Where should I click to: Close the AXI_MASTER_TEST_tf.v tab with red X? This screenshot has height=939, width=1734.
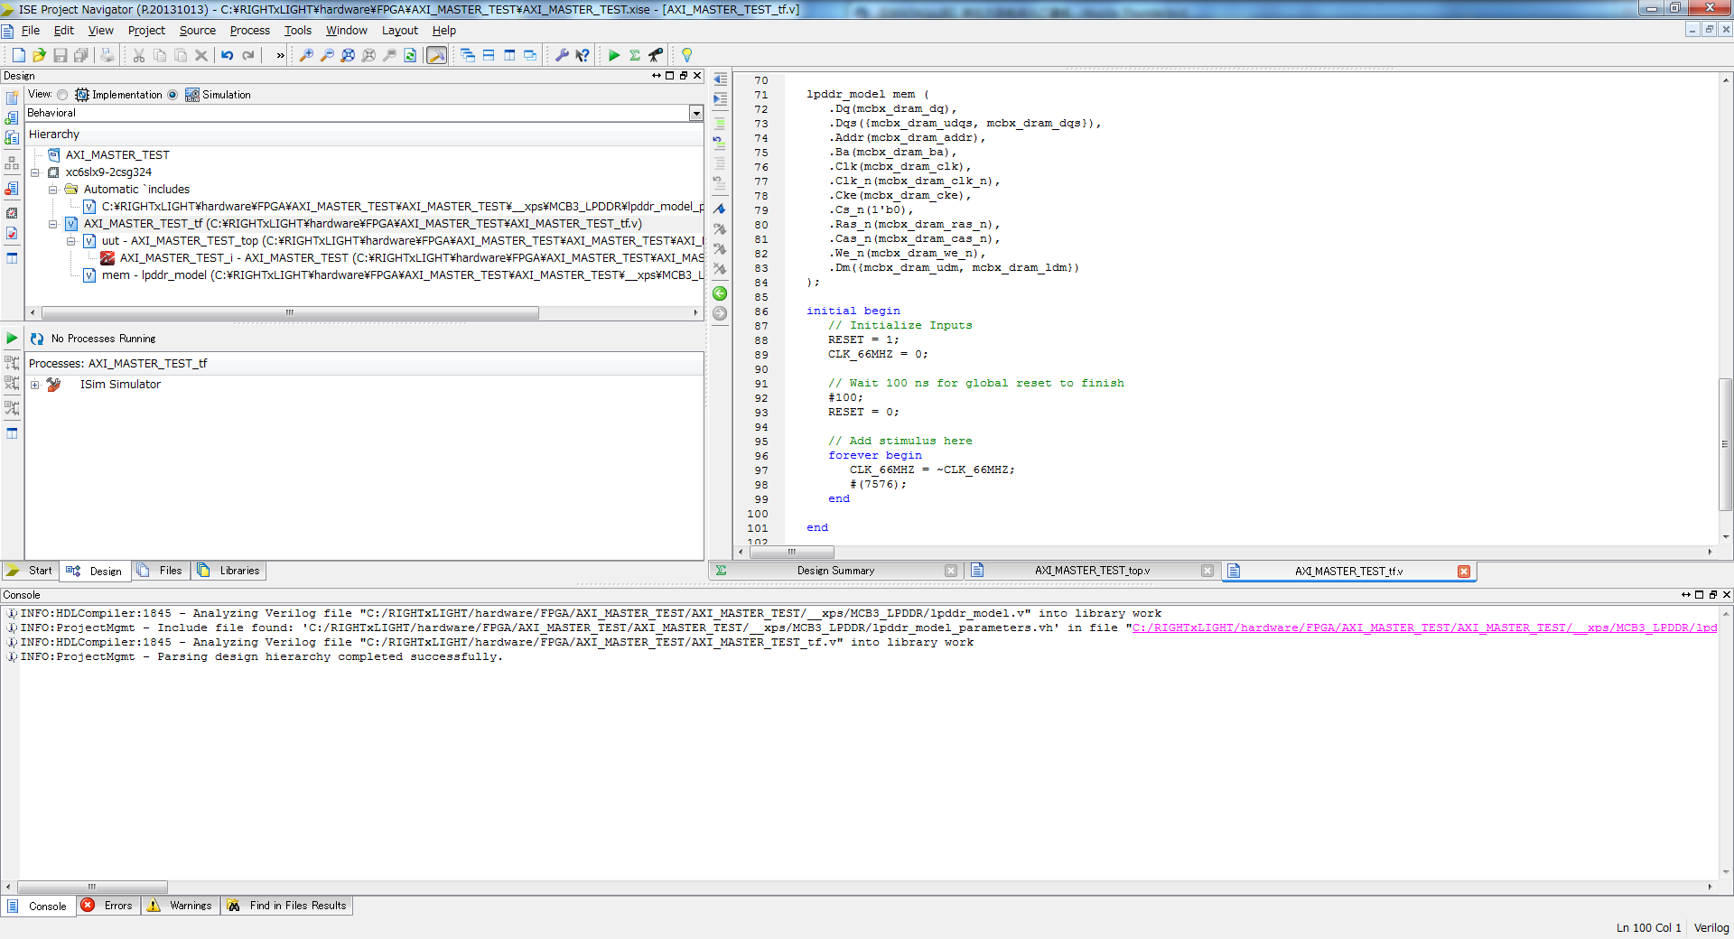(1464, 572)
